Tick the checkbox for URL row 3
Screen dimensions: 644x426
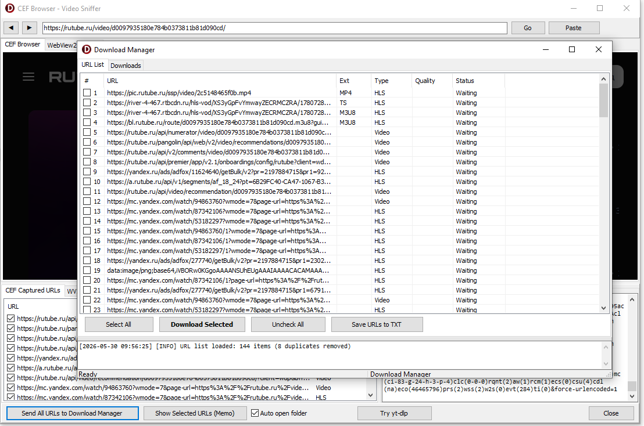coord(87,113)
